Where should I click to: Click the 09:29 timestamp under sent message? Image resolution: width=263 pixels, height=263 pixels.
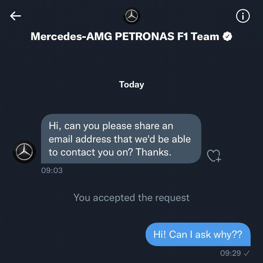tap(231, 253)
